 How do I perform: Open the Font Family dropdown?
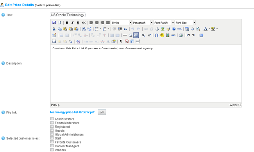[164, 23]
